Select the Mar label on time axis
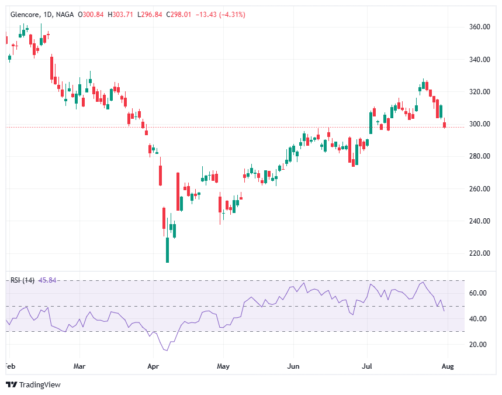 80,367
